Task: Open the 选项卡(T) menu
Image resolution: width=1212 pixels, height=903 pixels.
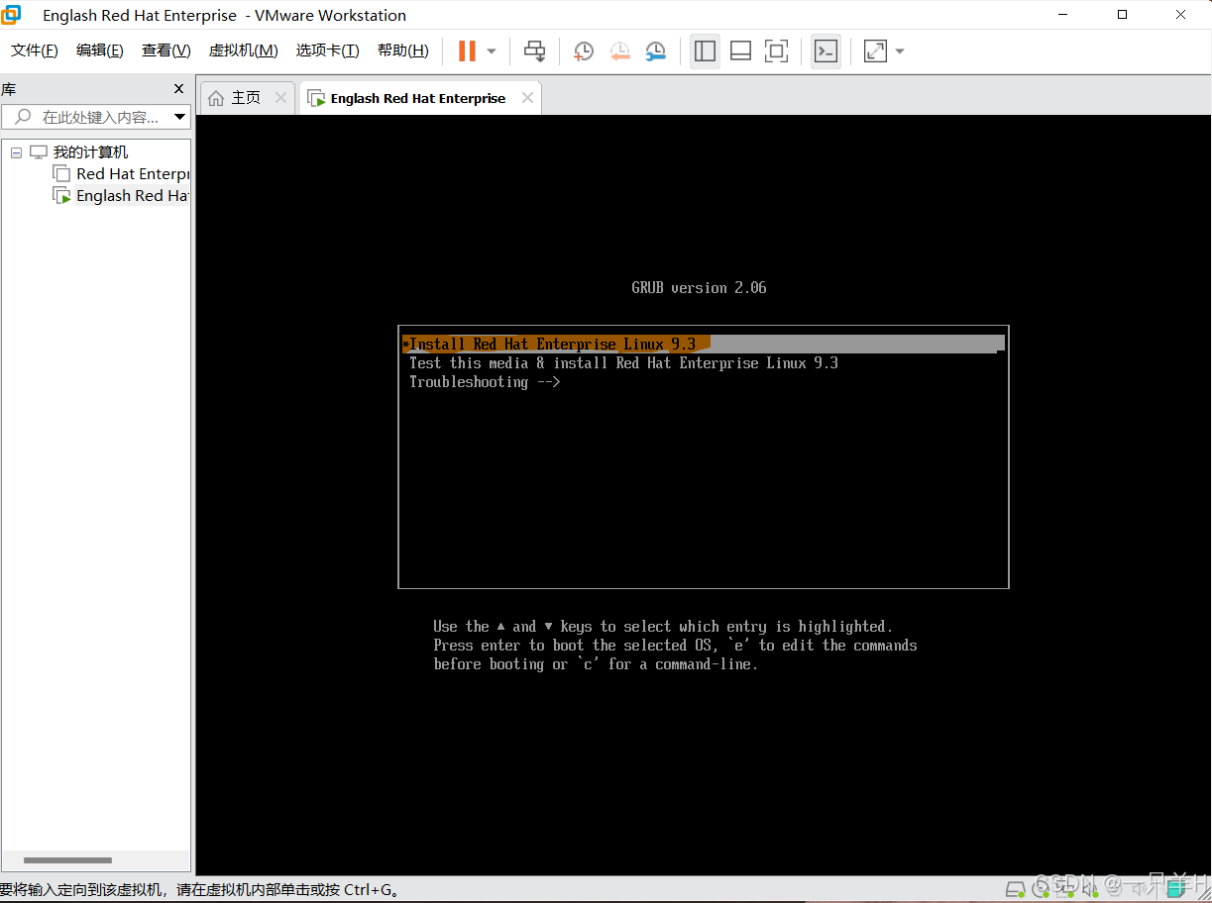Action: coord(327,50)
